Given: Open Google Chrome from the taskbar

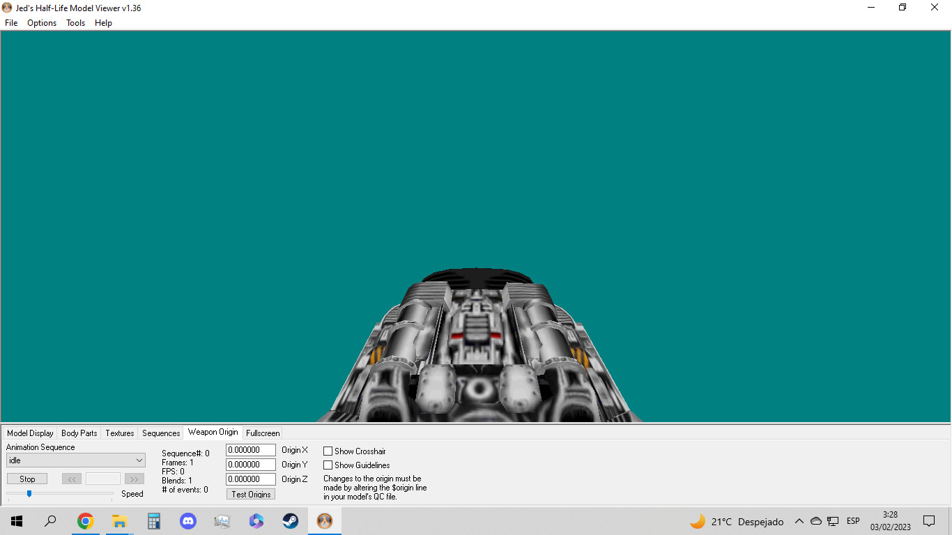Looking at the screenshot, I should pos(85,521).
